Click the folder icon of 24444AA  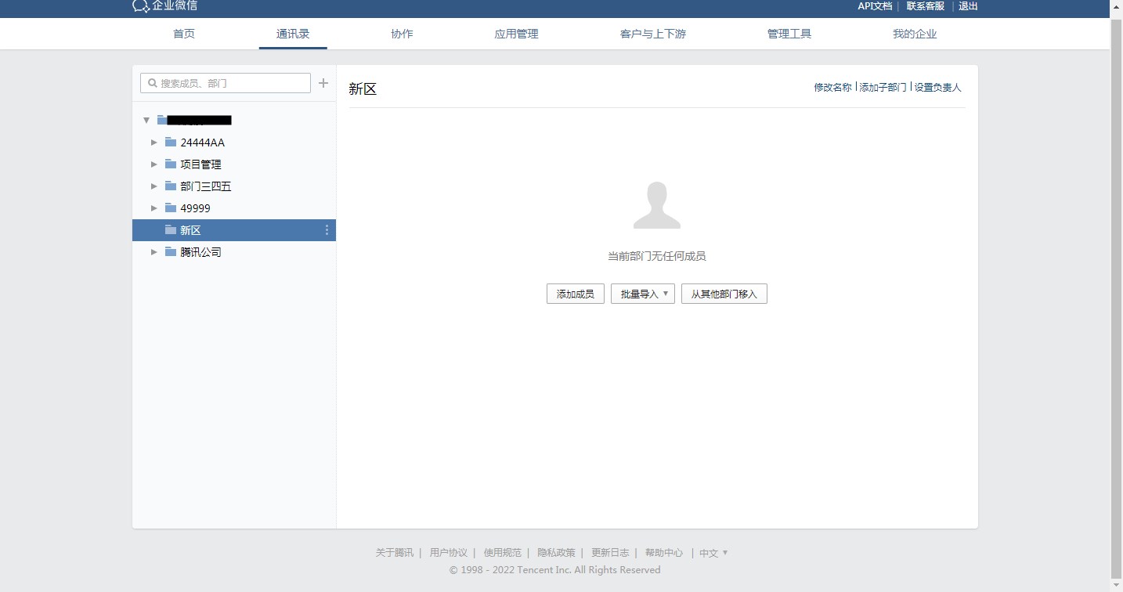[171, 143]
